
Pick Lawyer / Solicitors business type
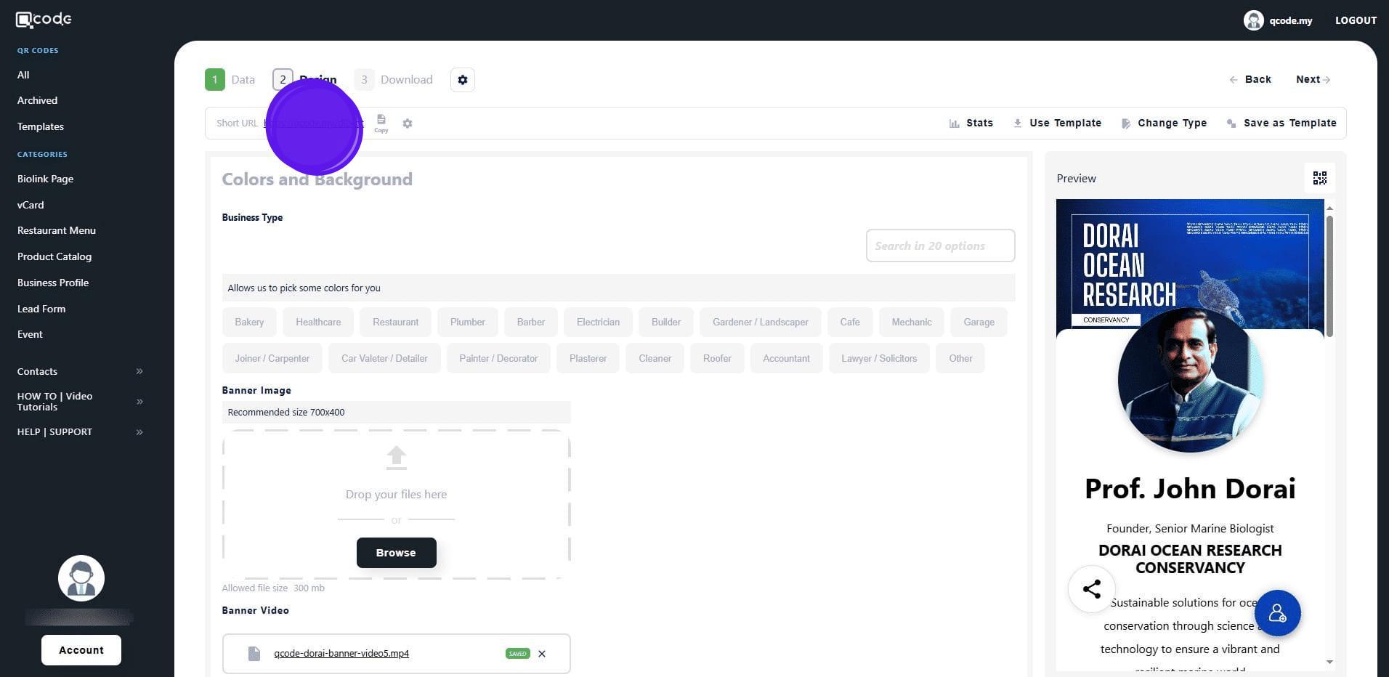click(879, 358)
